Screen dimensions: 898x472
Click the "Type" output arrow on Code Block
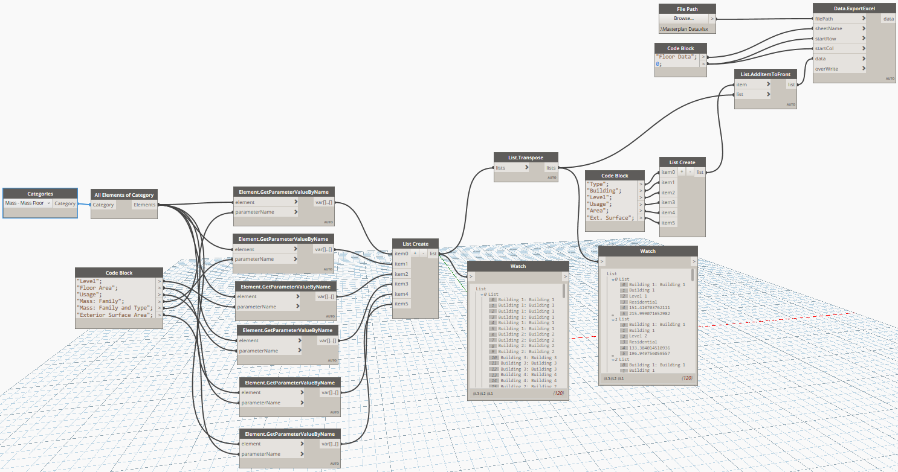click(641, 184)
